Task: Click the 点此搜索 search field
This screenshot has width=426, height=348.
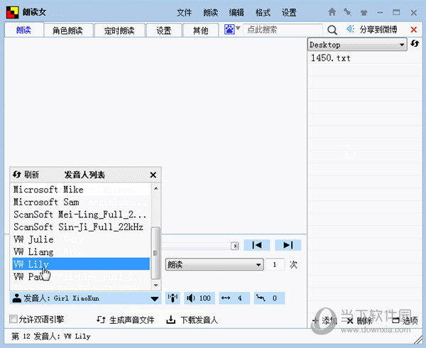Action: click(x=283, y=29)
